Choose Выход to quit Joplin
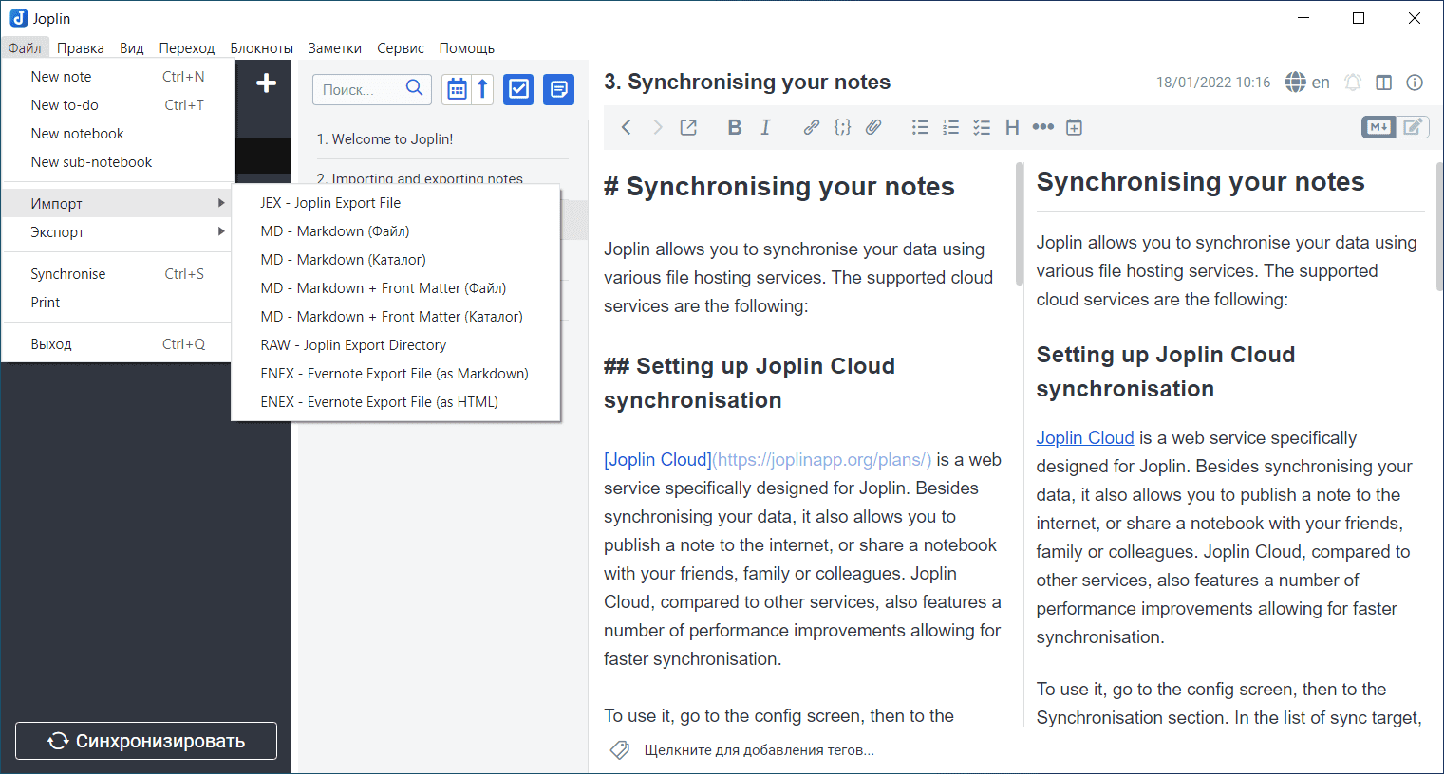1444x774 pixels. click(118, 344)
